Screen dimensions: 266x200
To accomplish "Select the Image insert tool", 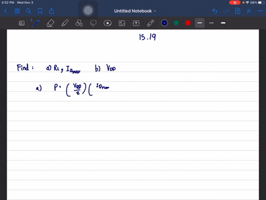I will (122, 23).
